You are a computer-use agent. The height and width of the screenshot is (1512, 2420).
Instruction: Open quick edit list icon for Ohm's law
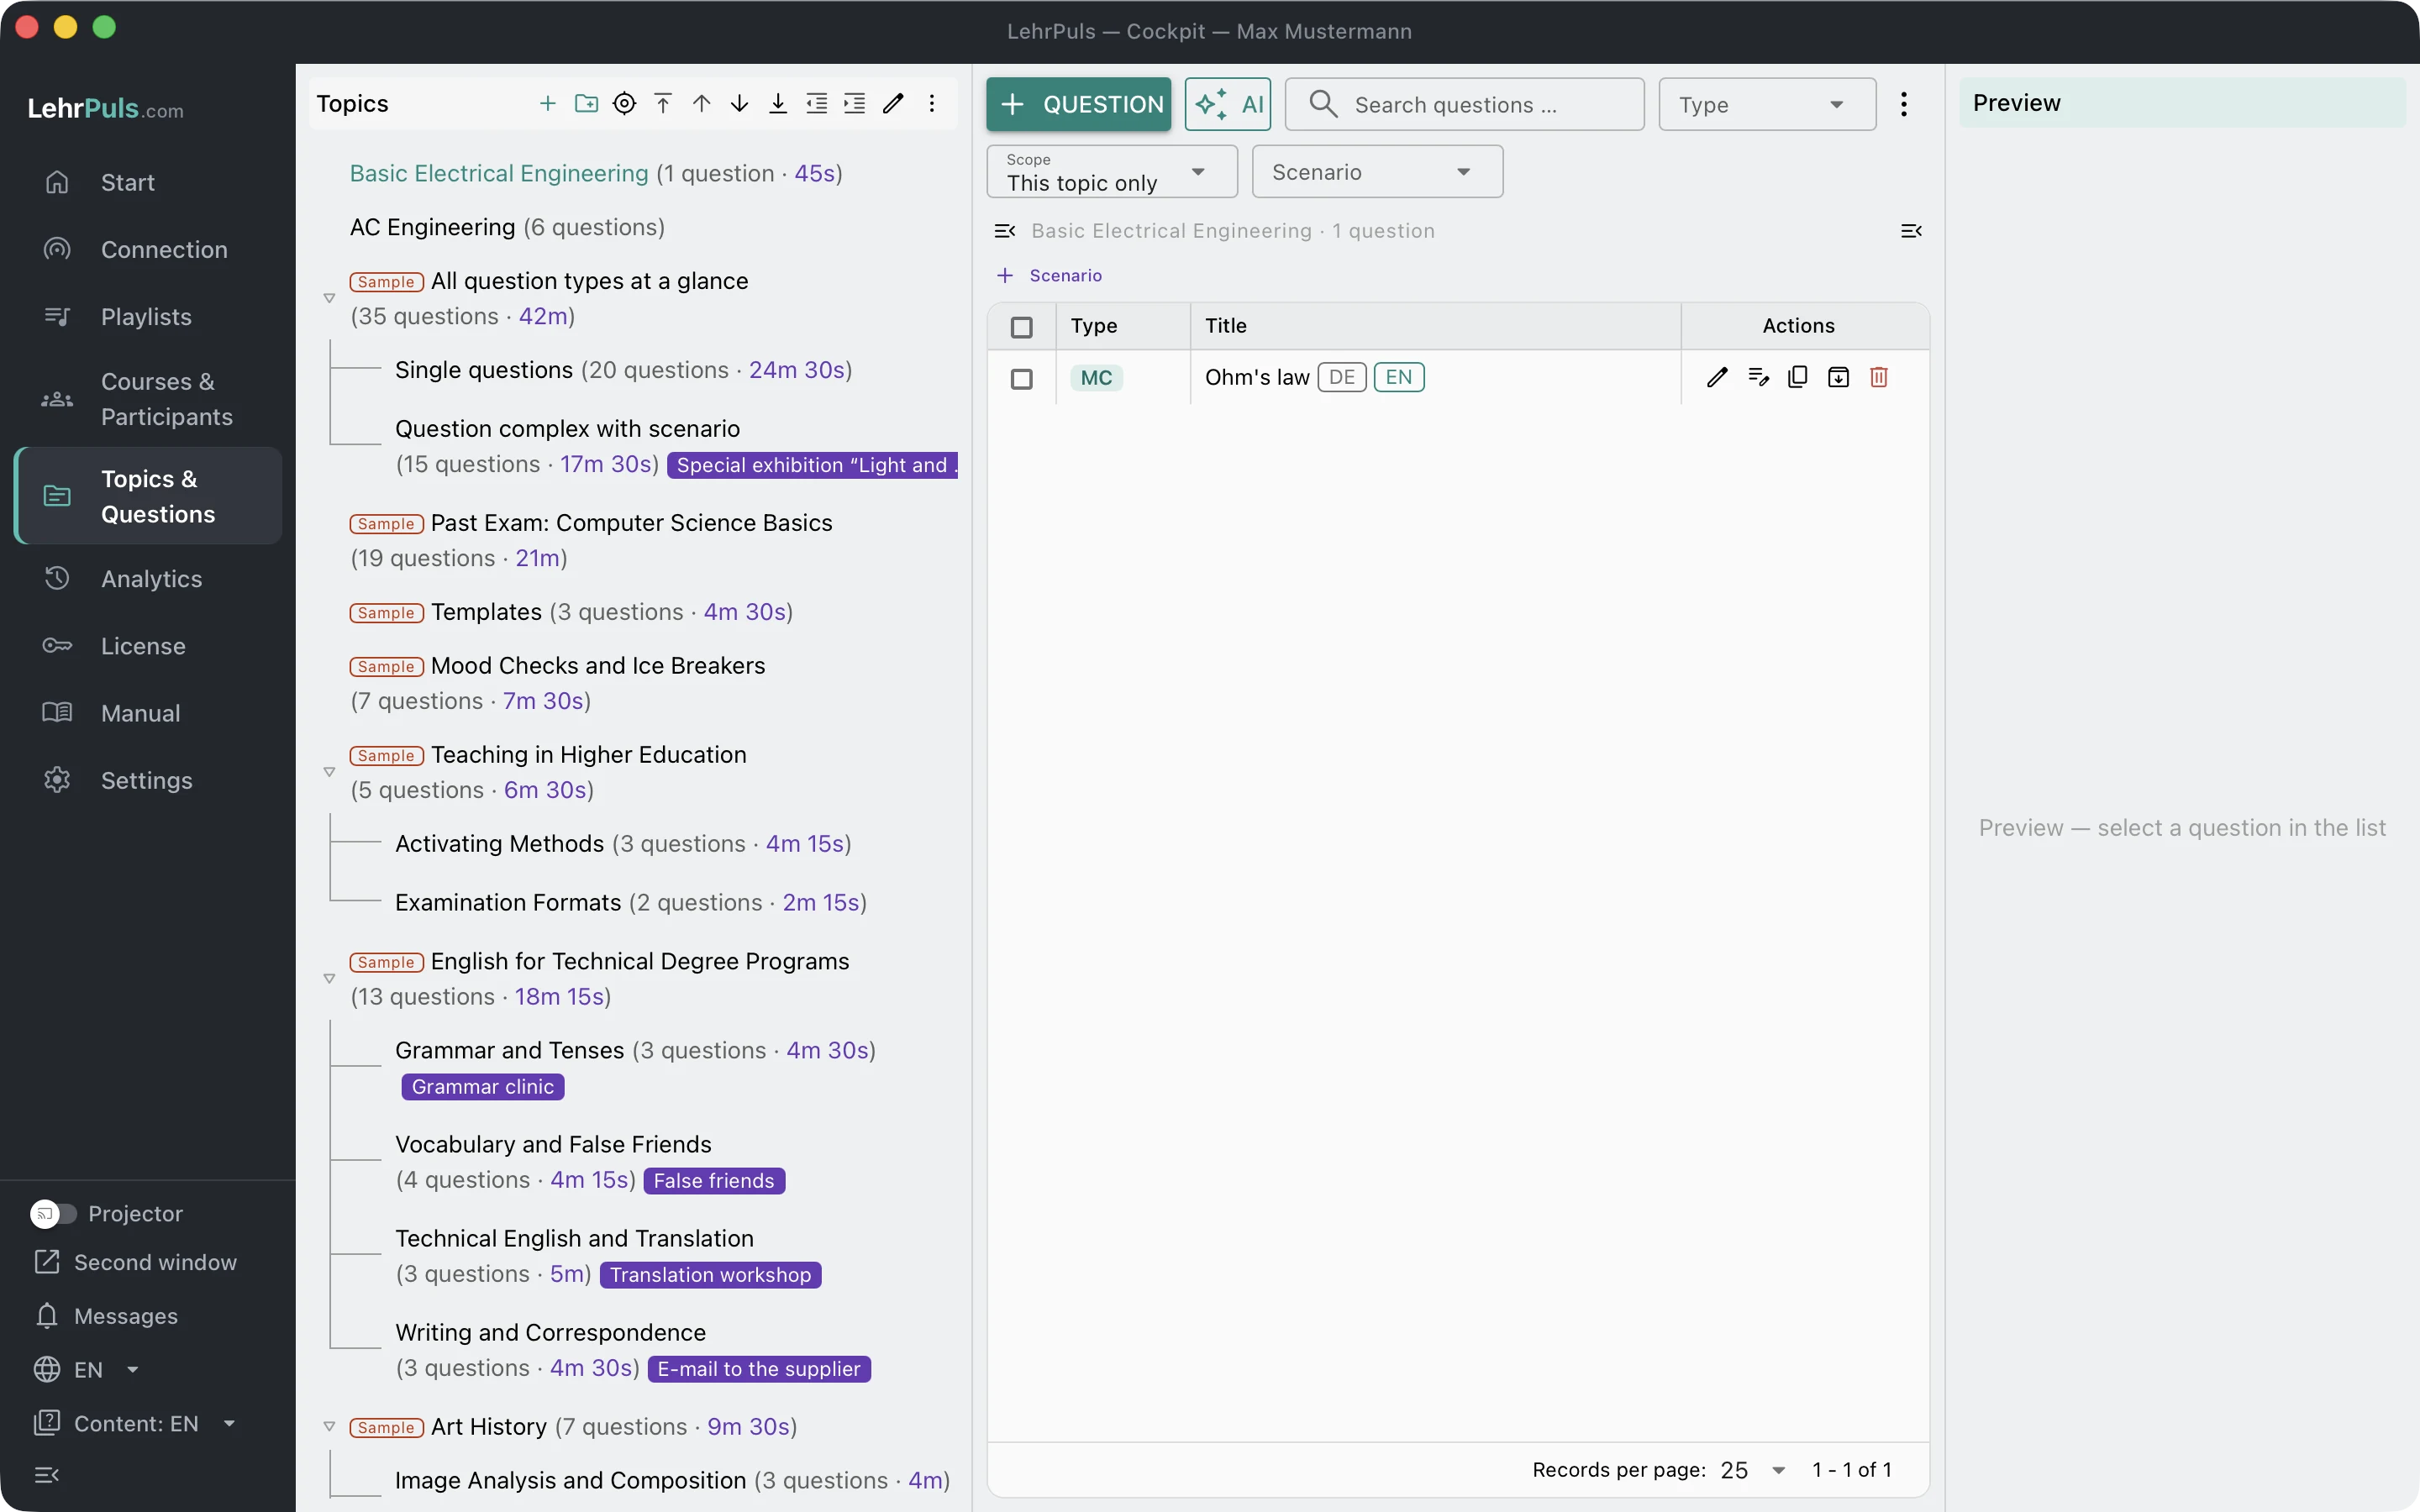click(1758, 377)
